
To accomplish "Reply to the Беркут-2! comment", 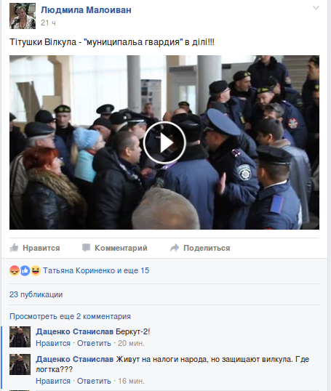I will pyautogui.click(x=94, y=343).
